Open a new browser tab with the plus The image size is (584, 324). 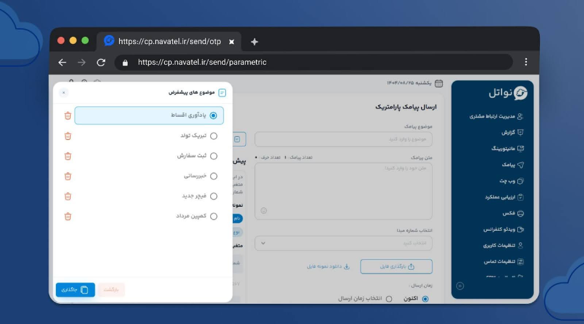point(254,41)
